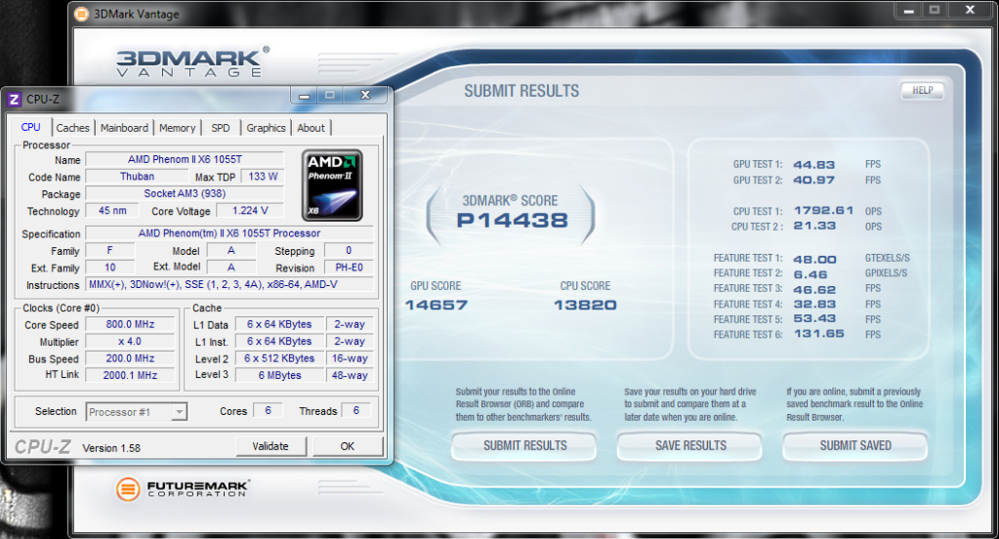Click the Instructions field value
This screenshot has width=999, height=539.
[x=229, y=285]
